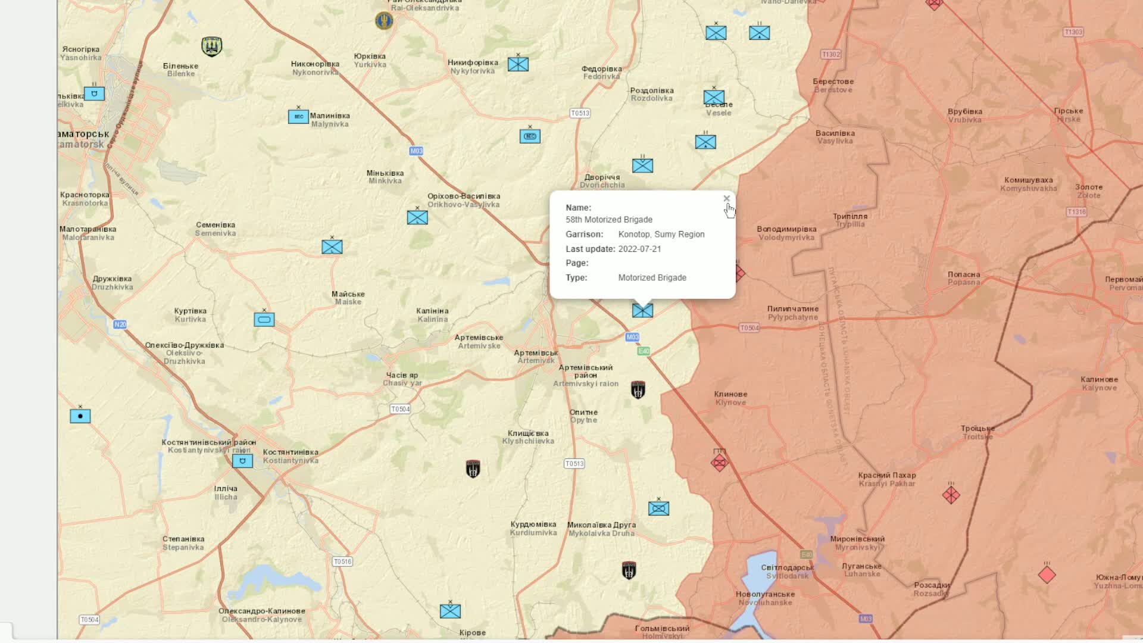Select the black shield emblem near Artemivskyi raion
The width and height of the screenshot is (1143, 643).
638,390
